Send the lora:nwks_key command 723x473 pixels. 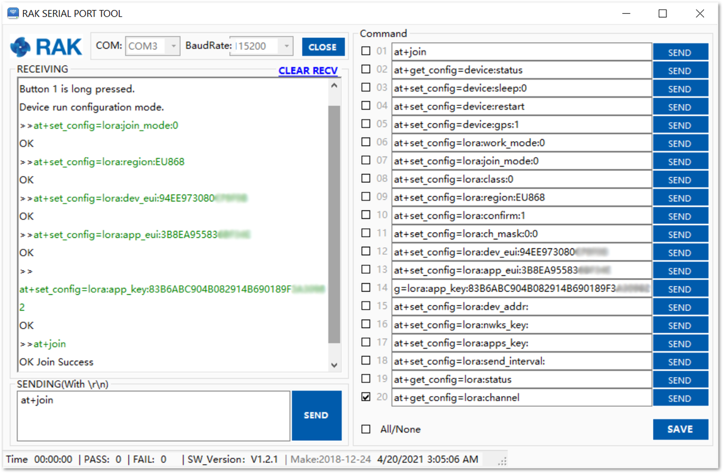680,325
